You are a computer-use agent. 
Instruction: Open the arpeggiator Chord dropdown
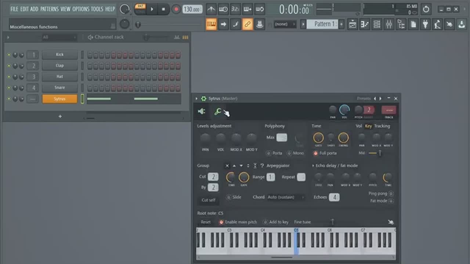(x=286, y=197)
